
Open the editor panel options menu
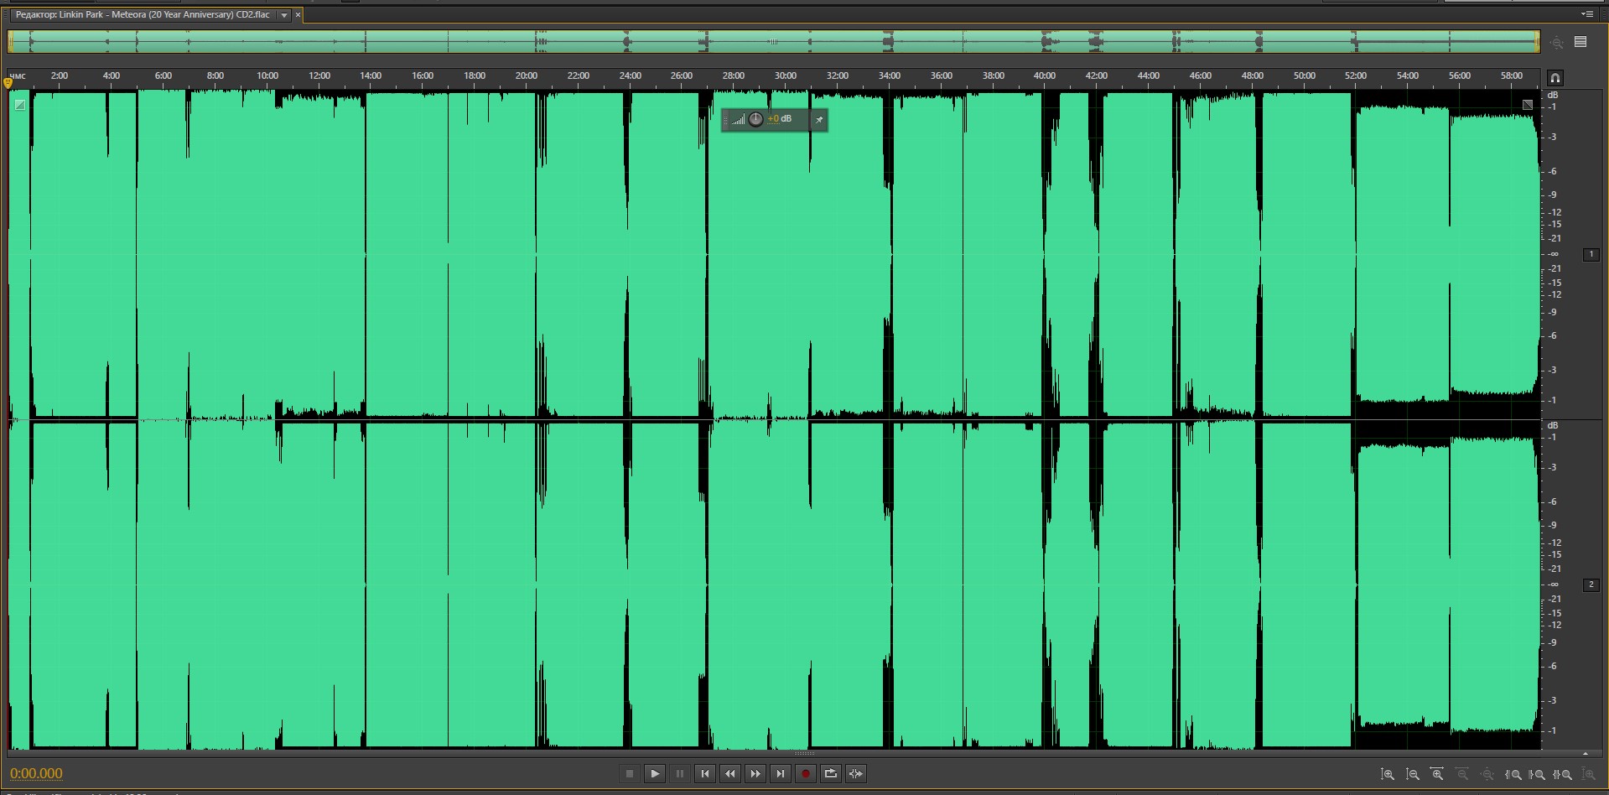coord(1586,14)
